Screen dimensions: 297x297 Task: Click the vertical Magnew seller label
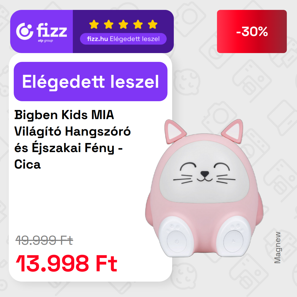click(x=277, y=248)
